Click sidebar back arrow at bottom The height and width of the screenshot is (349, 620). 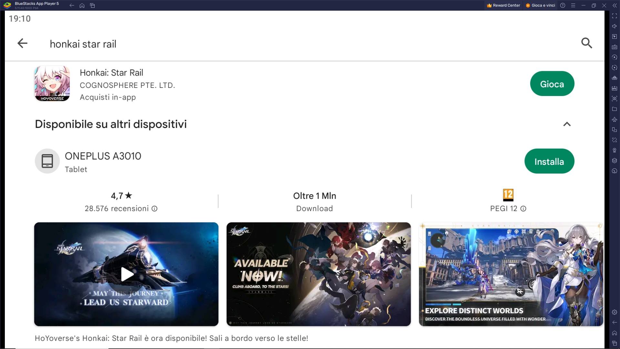click(615, 323)
